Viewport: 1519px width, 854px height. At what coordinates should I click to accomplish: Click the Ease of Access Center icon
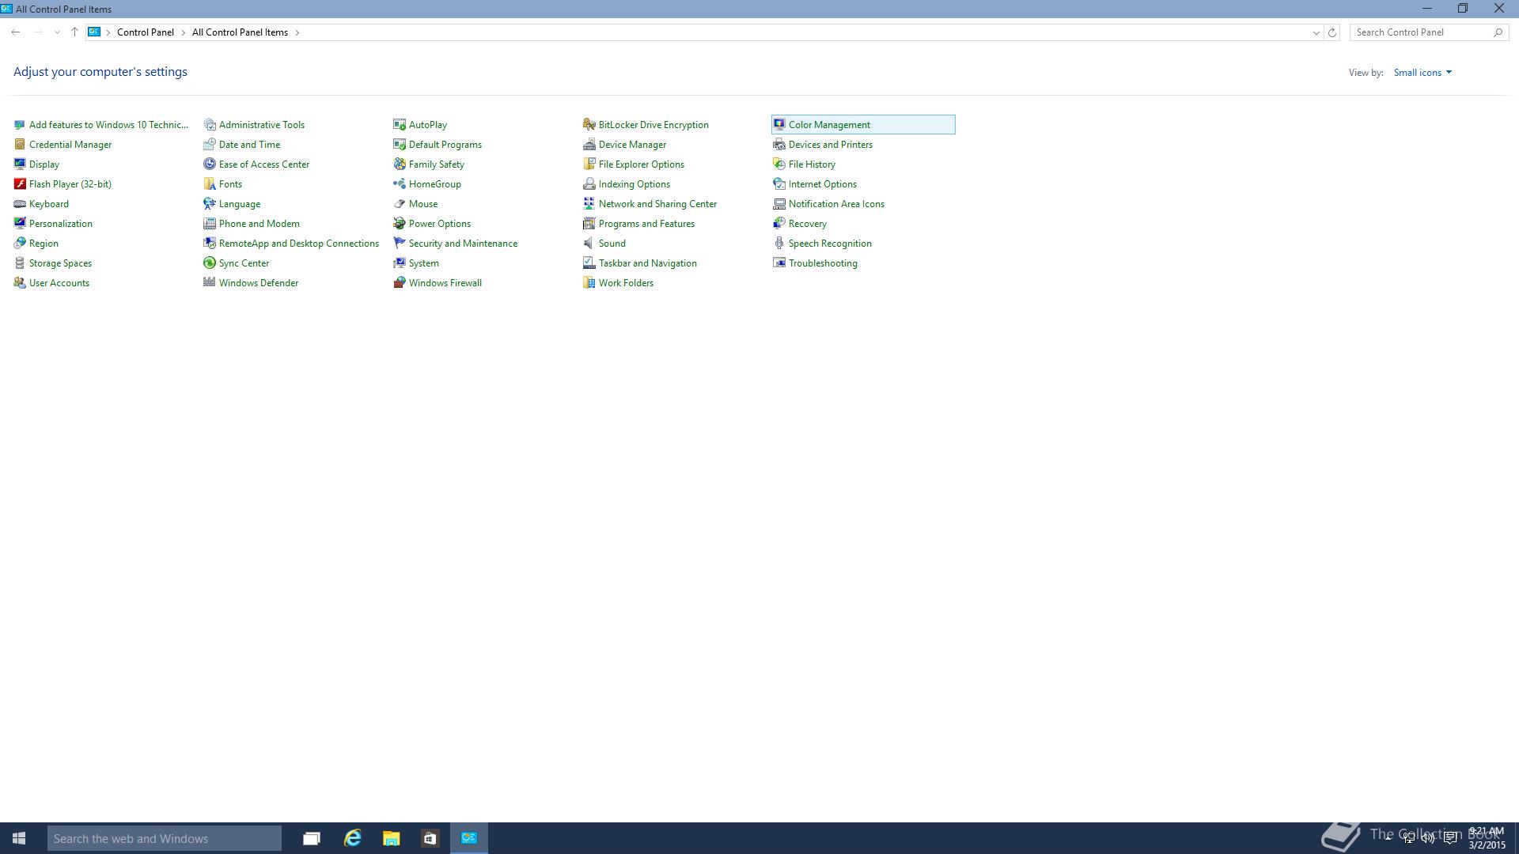coord(210,164)
